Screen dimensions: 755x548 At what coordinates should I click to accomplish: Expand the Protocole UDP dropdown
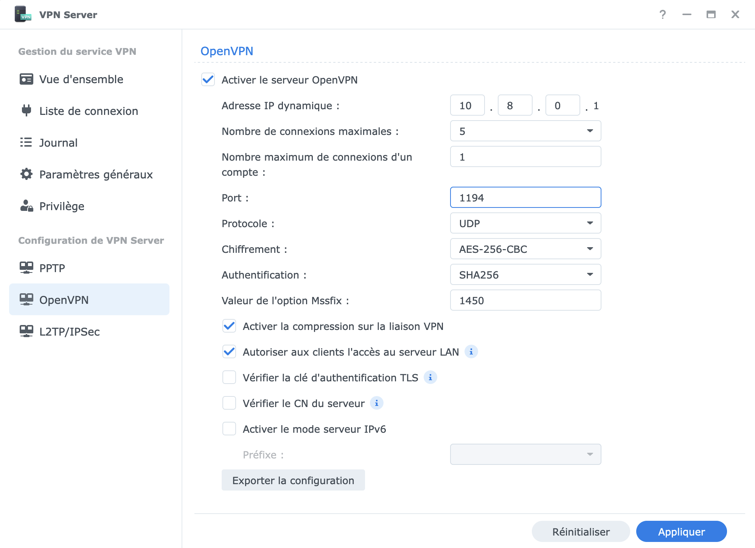click(x=525, y=223)
